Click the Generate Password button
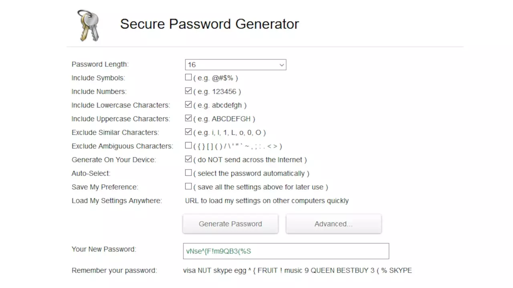The image size is (513, 288). point(230,224)
